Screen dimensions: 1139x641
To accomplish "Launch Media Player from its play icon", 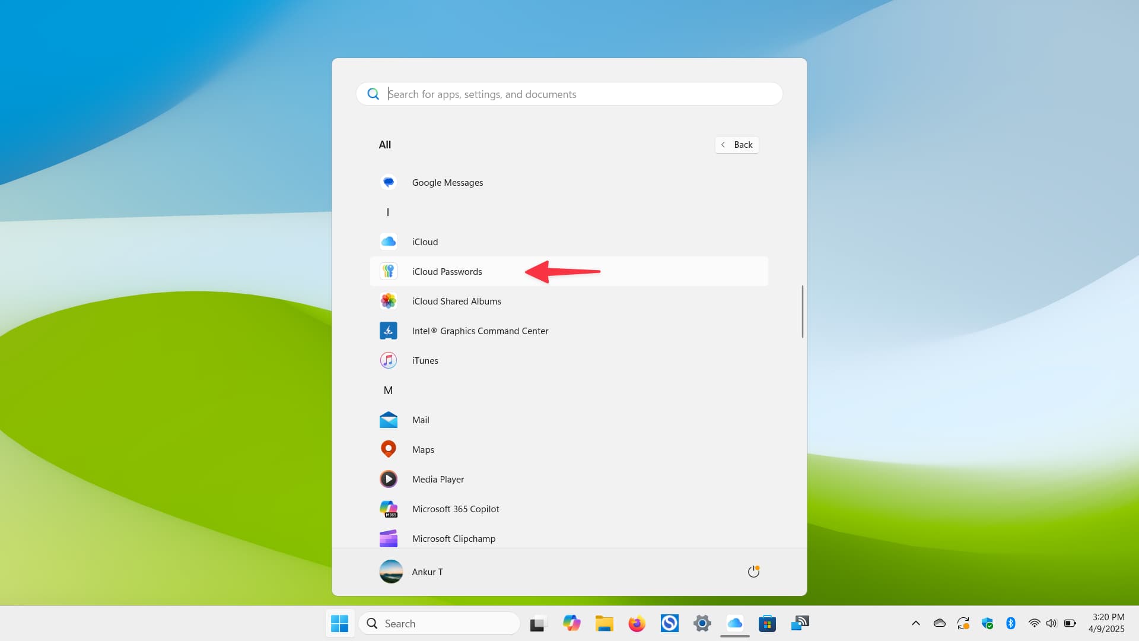I will pyautogui.click(x=388, y=479).
